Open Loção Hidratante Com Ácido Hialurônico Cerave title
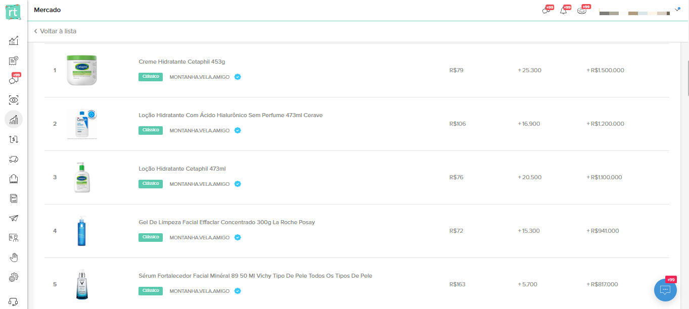Image resolution: width=689 pixels, height=309 pixels. pyautogui.click(x=231, y=115)
